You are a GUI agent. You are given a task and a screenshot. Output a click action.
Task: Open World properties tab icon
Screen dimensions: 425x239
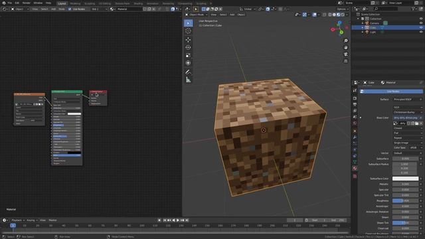(355, 123)
